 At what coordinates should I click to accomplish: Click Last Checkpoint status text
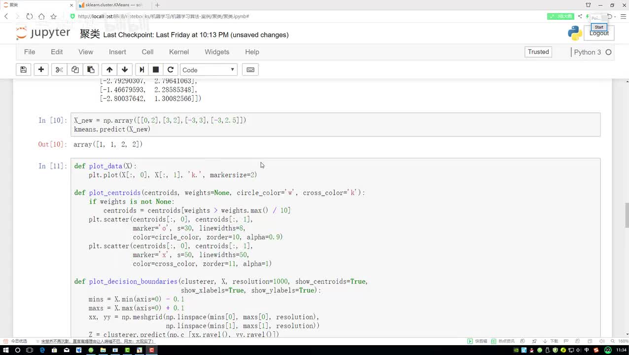coord(196,35)
